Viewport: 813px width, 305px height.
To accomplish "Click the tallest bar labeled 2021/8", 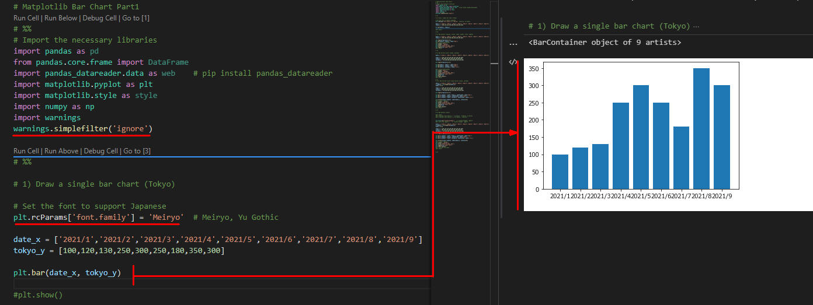I will (x=701, y=128).
